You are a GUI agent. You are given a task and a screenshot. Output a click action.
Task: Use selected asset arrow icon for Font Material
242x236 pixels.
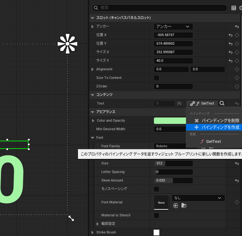click(x=176, y=206)
